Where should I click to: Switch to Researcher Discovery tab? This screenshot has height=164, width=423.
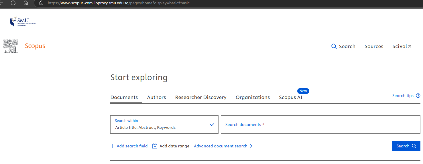click(x=201, y=97)
